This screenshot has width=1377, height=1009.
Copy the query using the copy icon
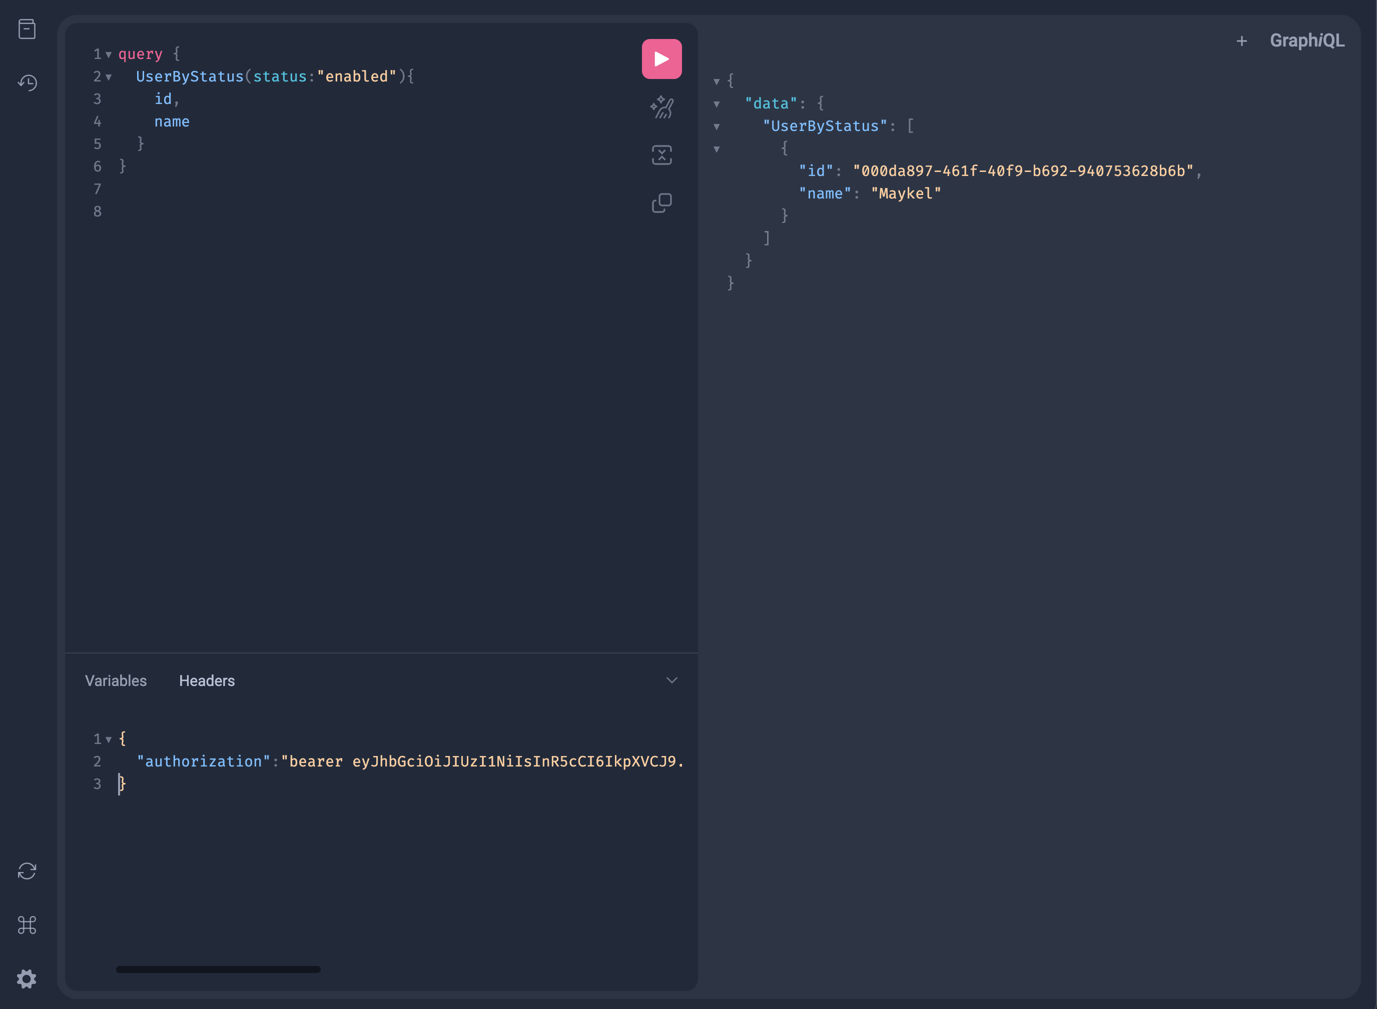(x=661, y=203)
